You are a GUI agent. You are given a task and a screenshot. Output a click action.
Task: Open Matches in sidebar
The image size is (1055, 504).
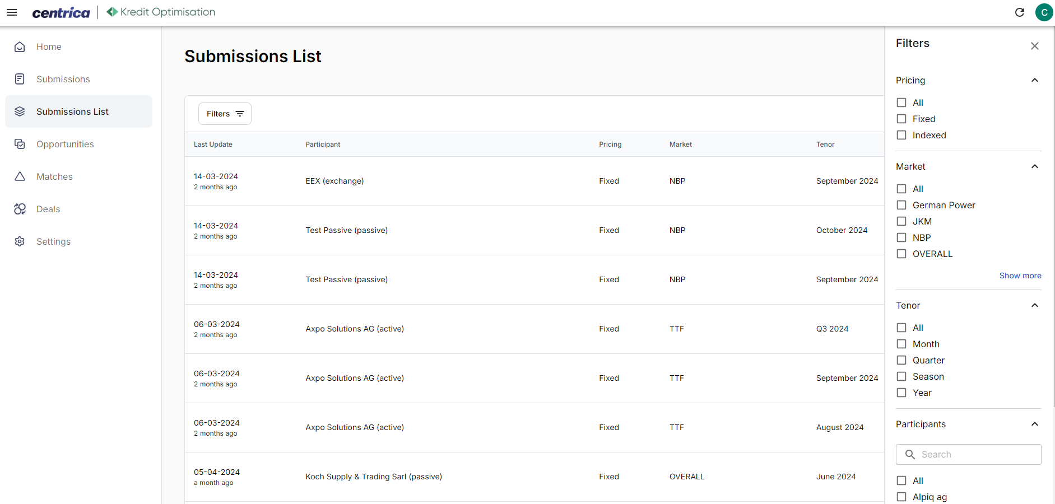click(x=78, y=177)
